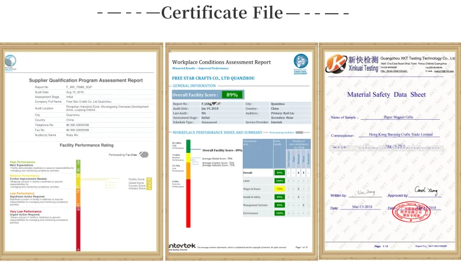The image size is (461, 268).
Task: Click the green 89% overall facility score box
Action: click(x=232, y=95)
